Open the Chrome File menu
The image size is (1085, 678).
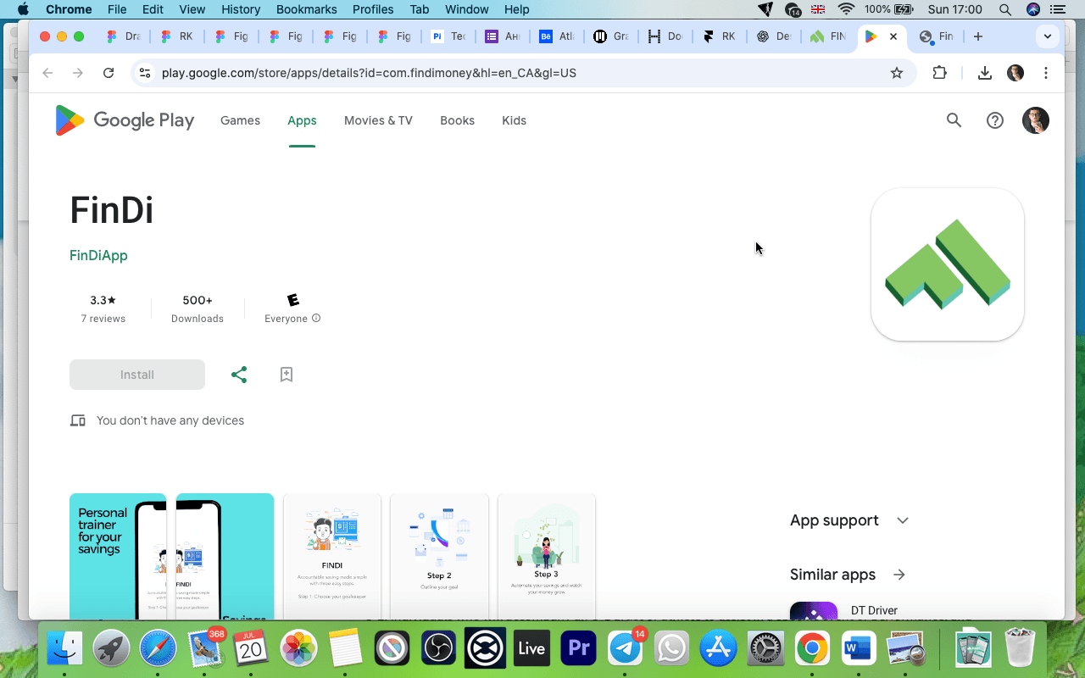[x=117, y=9]
